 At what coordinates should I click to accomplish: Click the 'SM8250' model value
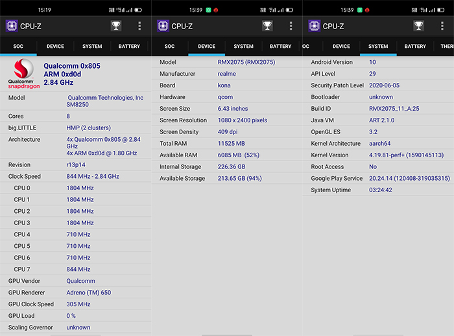click(x=78, y=105)
